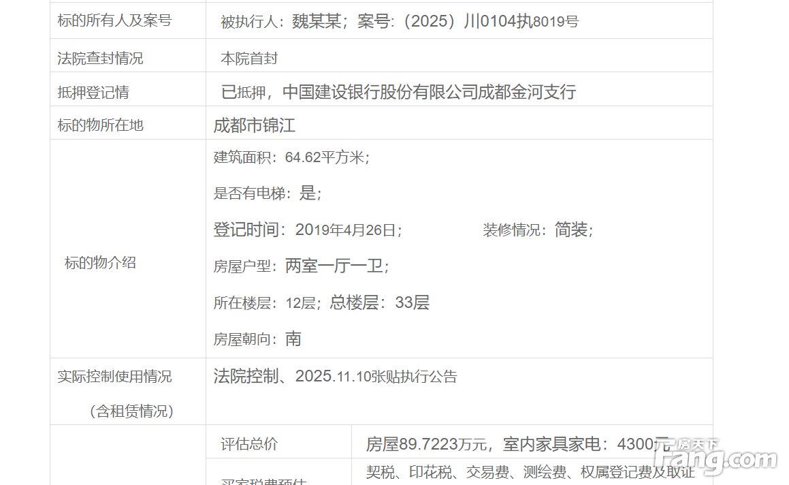
Task: Click the 成都市锦江 location text
Action: (x=254, y=125)
